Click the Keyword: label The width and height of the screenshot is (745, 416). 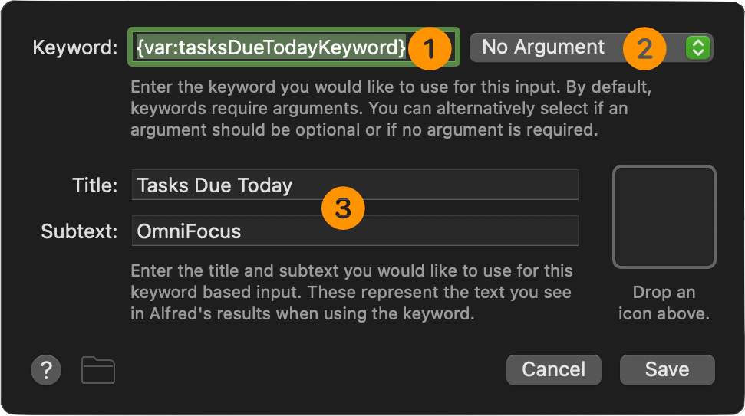click(74, 47)
